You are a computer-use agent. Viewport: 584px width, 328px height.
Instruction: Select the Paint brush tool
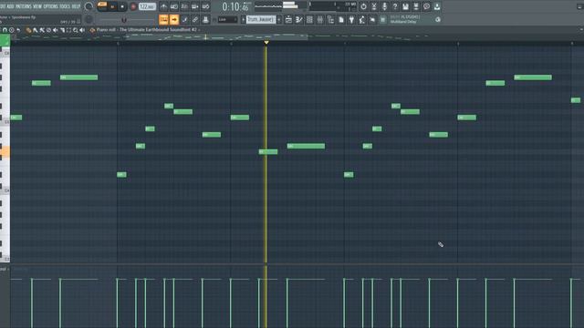tap(35, 30)
